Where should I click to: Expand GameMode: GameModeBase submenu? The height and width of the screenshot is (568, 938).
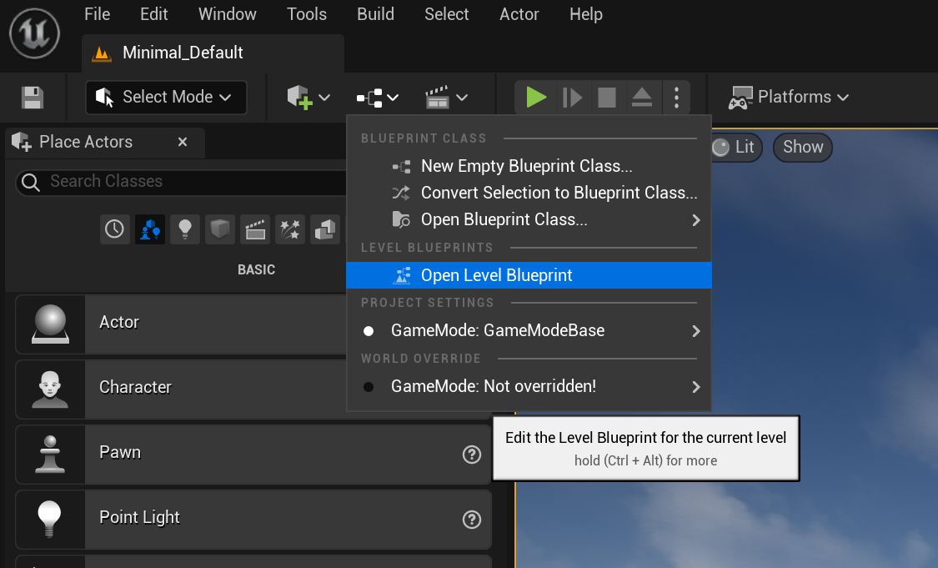coord(529,330)
